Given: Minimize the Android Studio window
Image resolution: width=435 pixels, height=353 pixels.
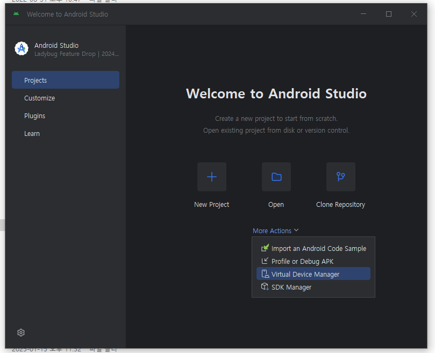Looking at the screenshot, I should click(363, 14).
